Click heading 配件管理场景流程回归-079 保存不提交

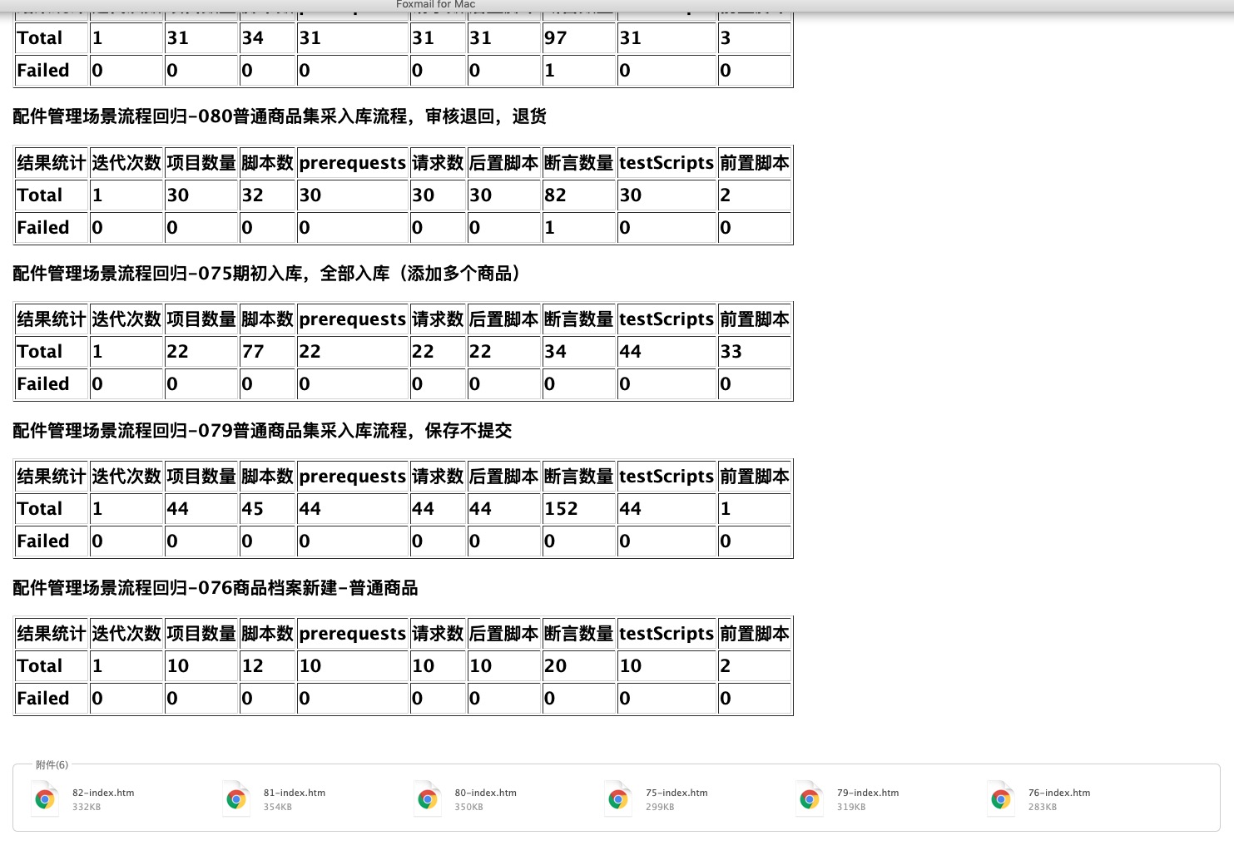tap(262, 431)
